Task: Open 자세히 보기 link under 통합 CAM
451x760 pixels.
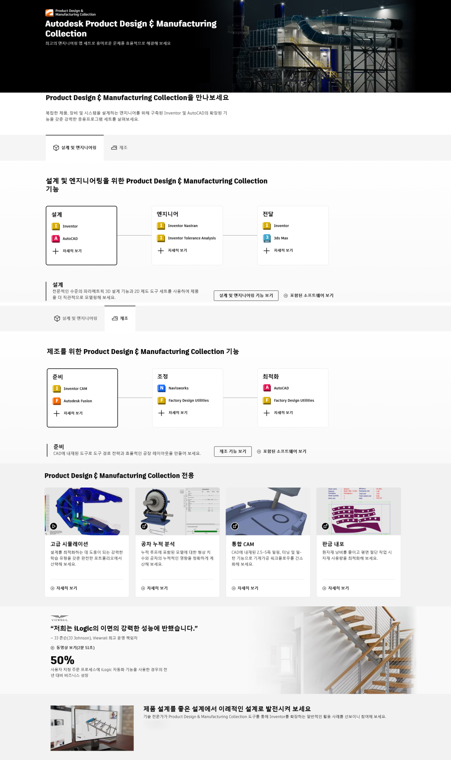Action: tap(245, 588)
